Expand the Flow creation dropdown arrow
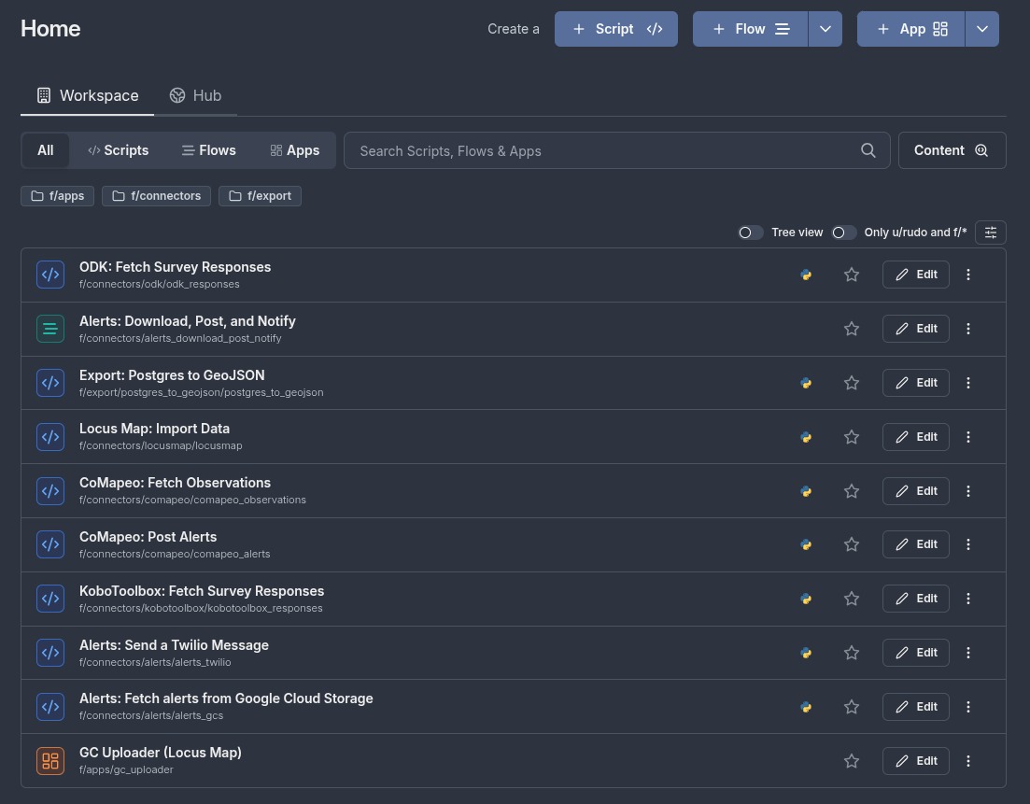Image resolution: width=1030 pixels, height=804 pixels. [825, 29]
